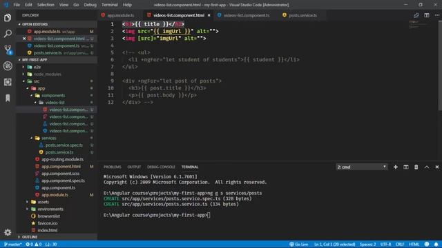This screenshot has width=442, height=248.
Task: Open posts.service.spec.ts in file tree
Action: click(64, 145)
